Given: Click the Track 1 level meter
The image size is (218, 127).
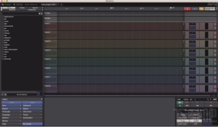Looking at the screenshot, I should [x=206, y=26].
